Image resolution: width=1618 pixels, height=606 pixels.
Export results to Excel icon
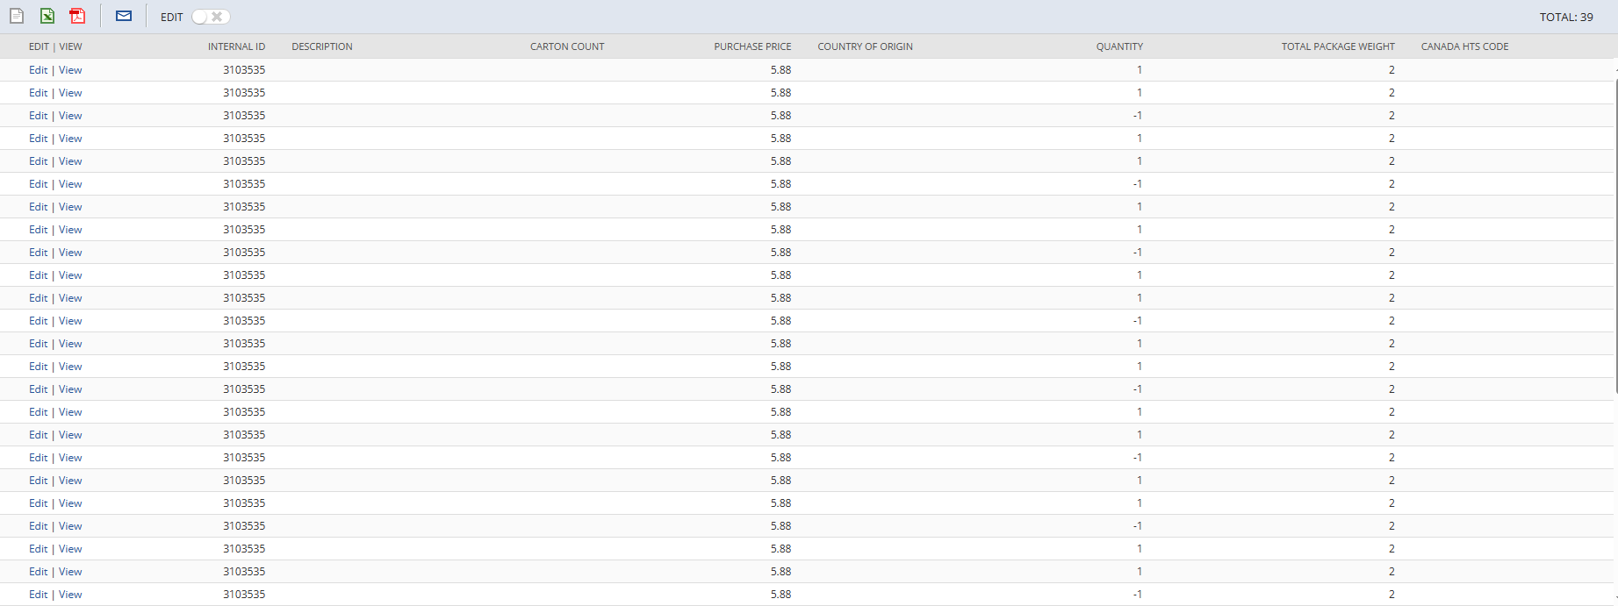point(47,16)
